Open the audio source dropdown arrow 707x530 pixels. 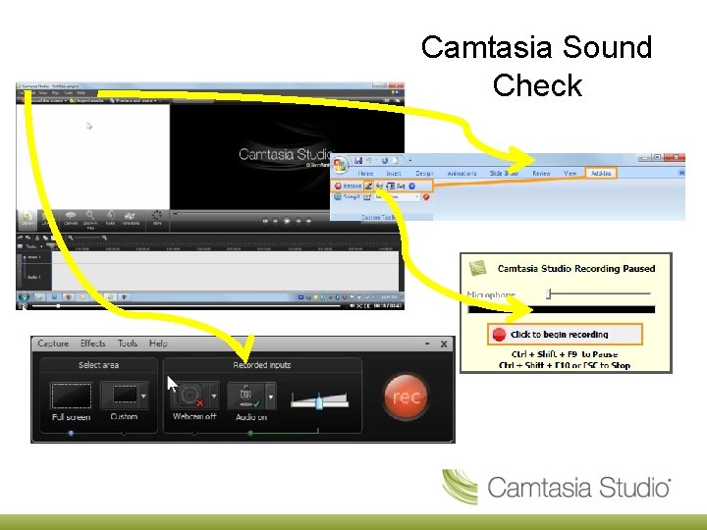coord(271,397)
